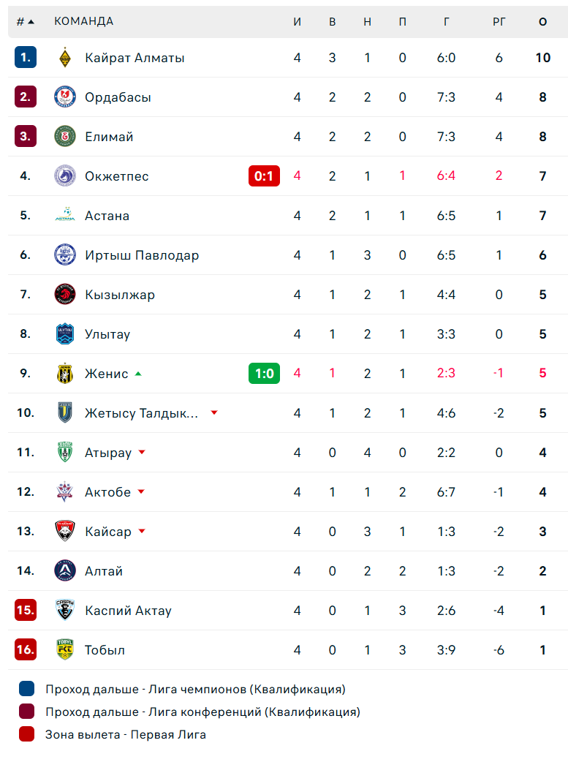Sort standings by the РГ column header
This screenshot has width=568, height=762.
(499, 22)
